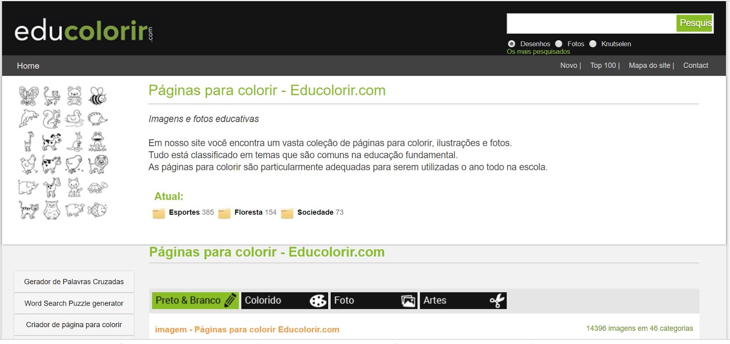Open the Mapa do site link
The width and height of the screenshot is (730, 344).
[x=650, y=65]
